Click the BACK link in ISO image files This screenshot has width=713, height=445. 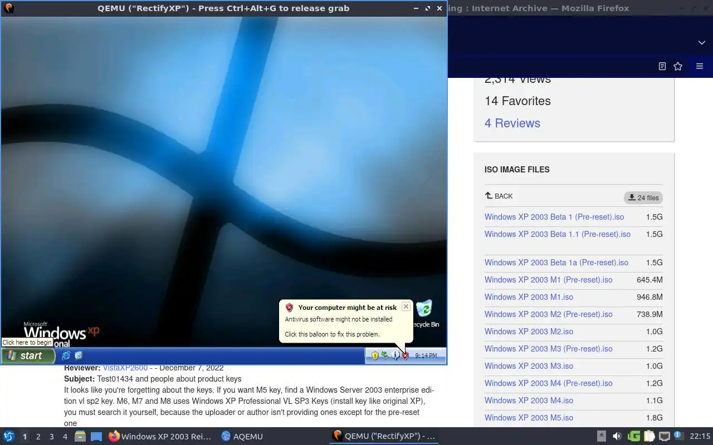tap(499, 196)
